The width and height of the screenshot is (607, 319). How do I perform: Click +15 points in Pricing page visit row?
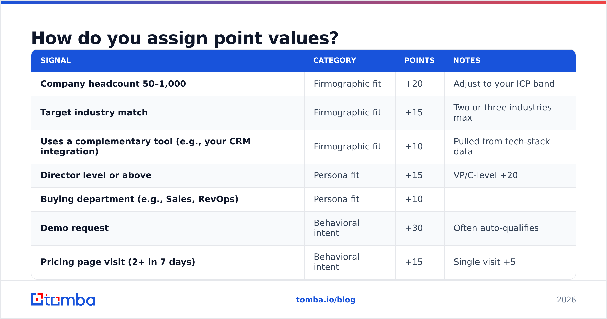pyautogui.click(x=414, y=262)
